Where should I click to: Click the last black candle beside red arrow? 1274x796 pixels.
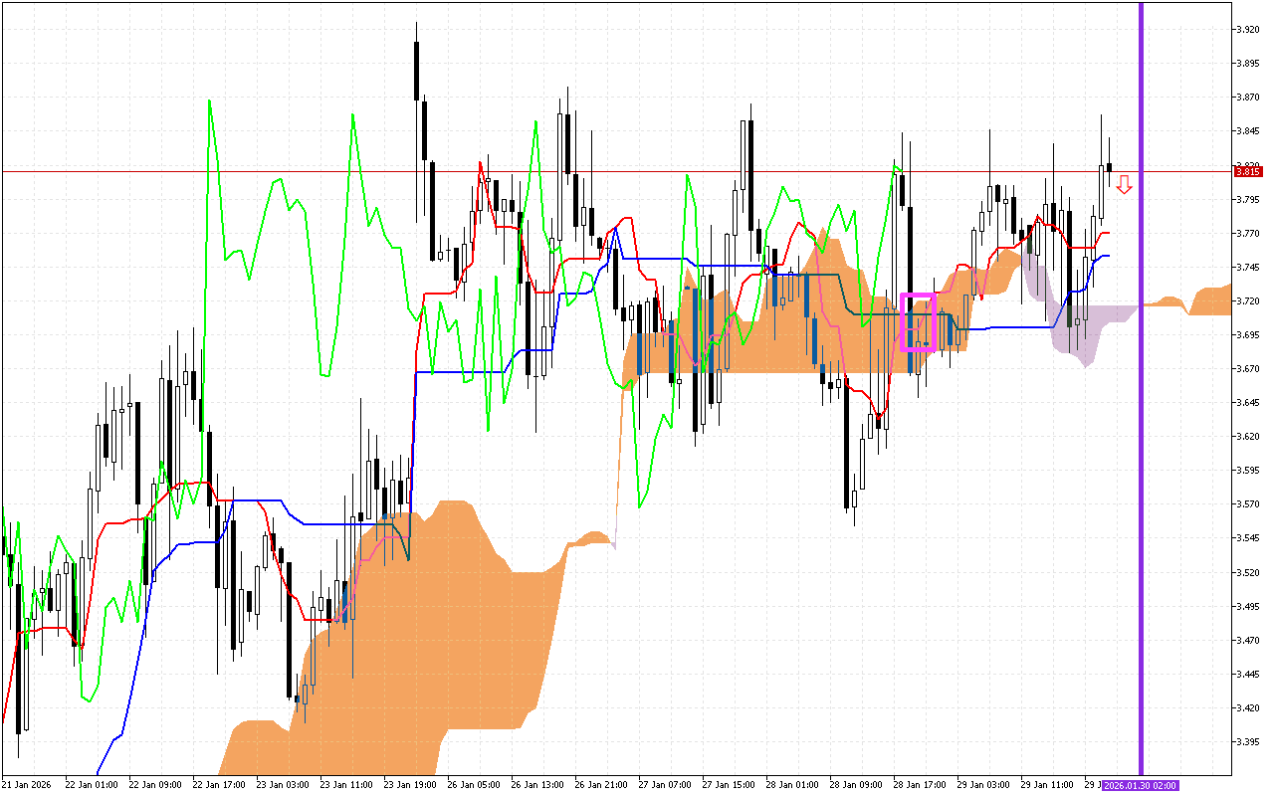(1110, 167)
